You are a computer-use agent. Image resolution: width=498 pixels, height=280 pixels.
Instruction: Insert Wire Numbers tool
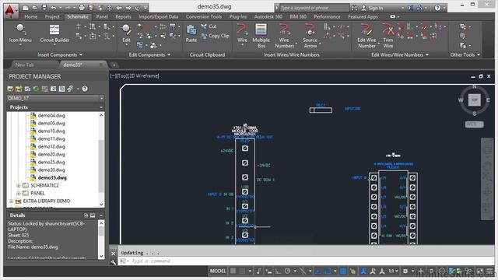(x=284, y=36)
